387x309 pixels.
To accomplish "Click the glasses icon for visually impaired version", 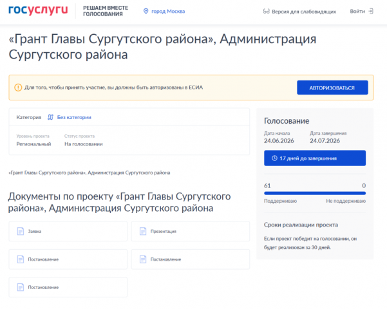I will [266, 12].
